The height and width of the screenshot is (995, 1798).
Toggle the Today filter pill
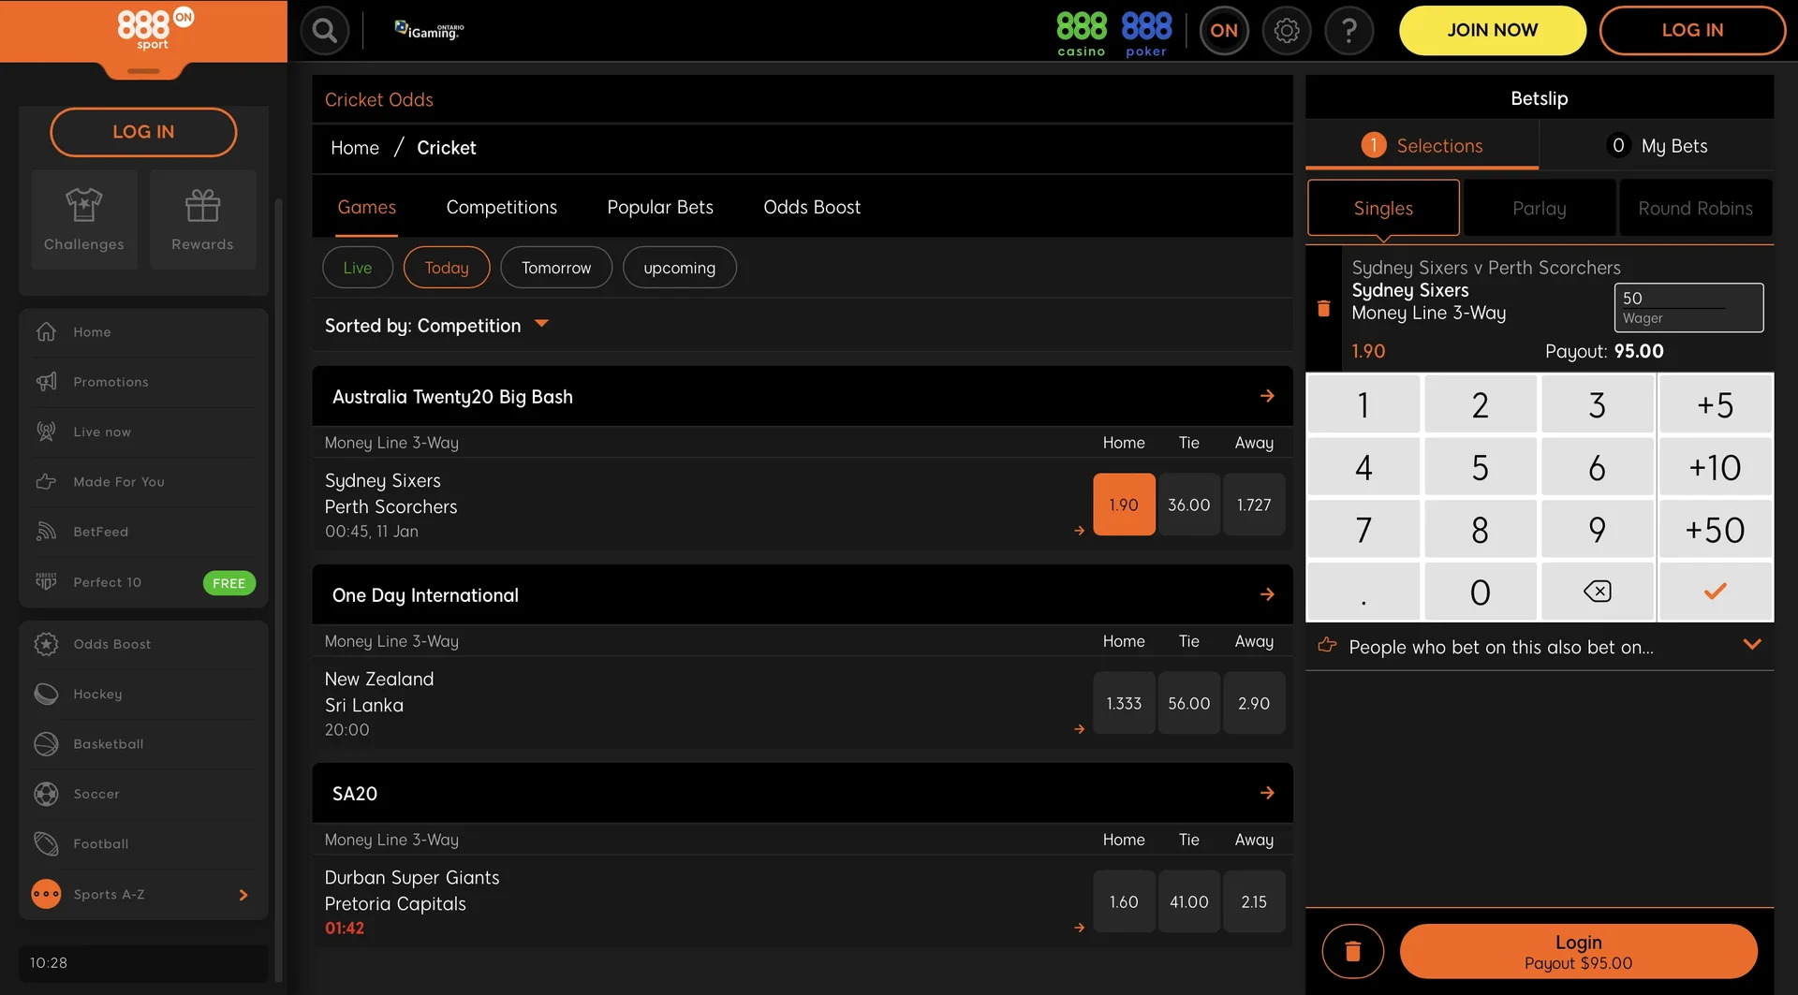(447, 268)
